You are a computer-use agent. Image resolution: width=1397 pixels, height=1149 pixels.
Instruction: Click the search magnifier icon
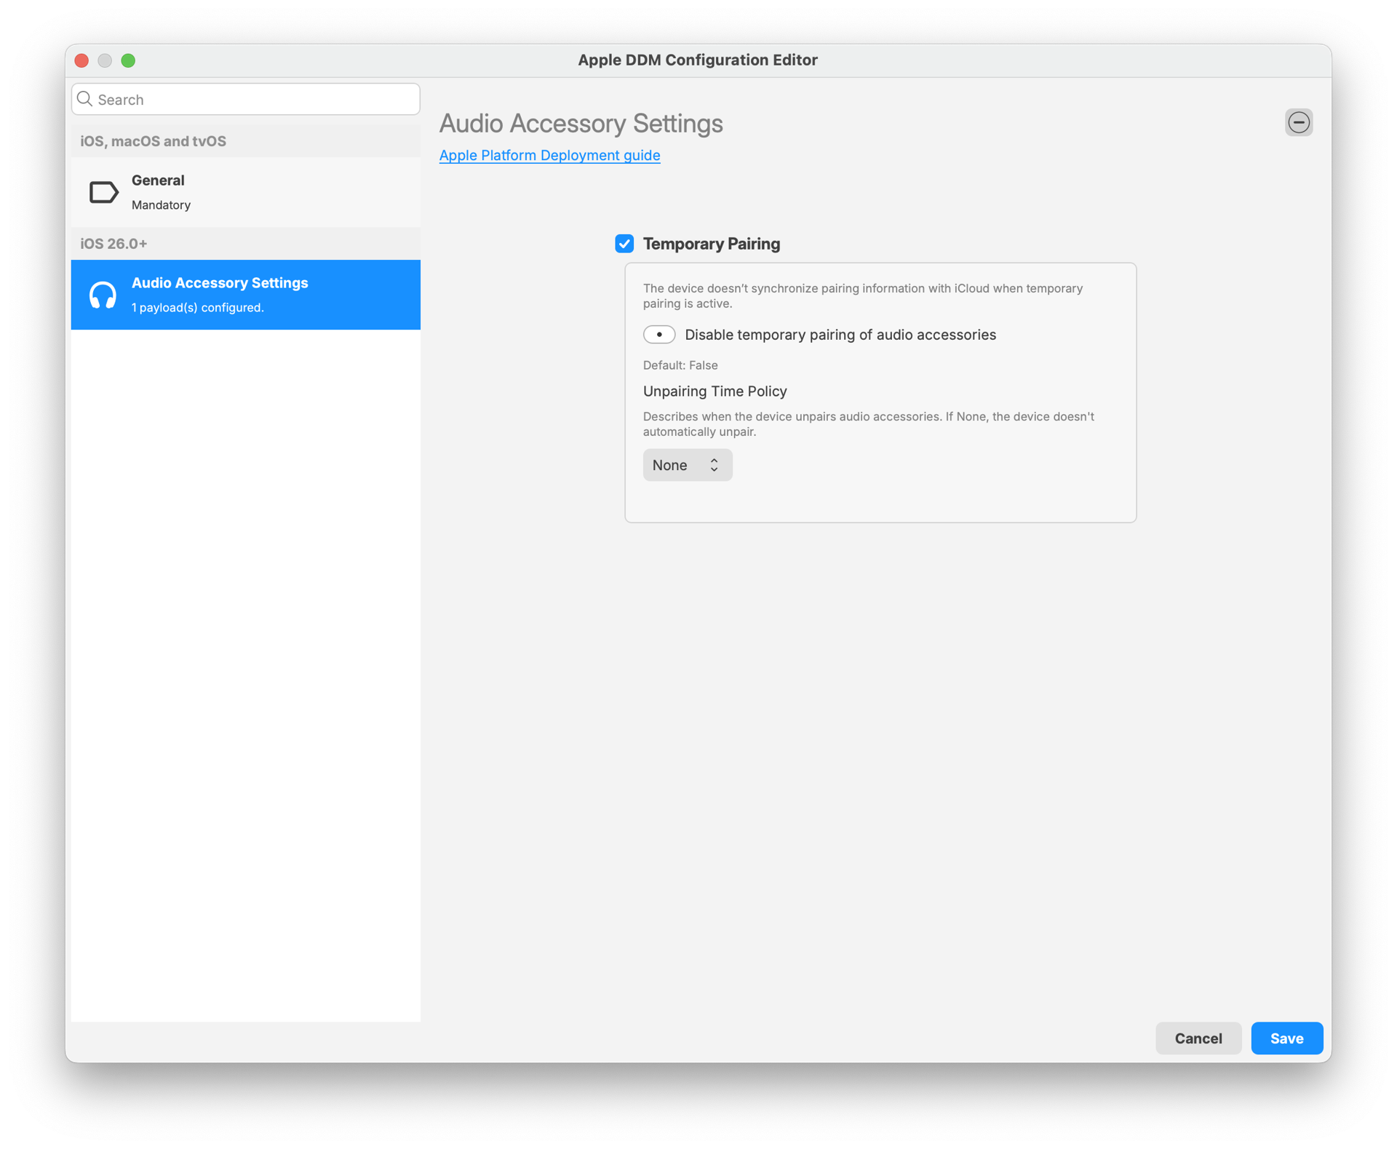point(85,99)
